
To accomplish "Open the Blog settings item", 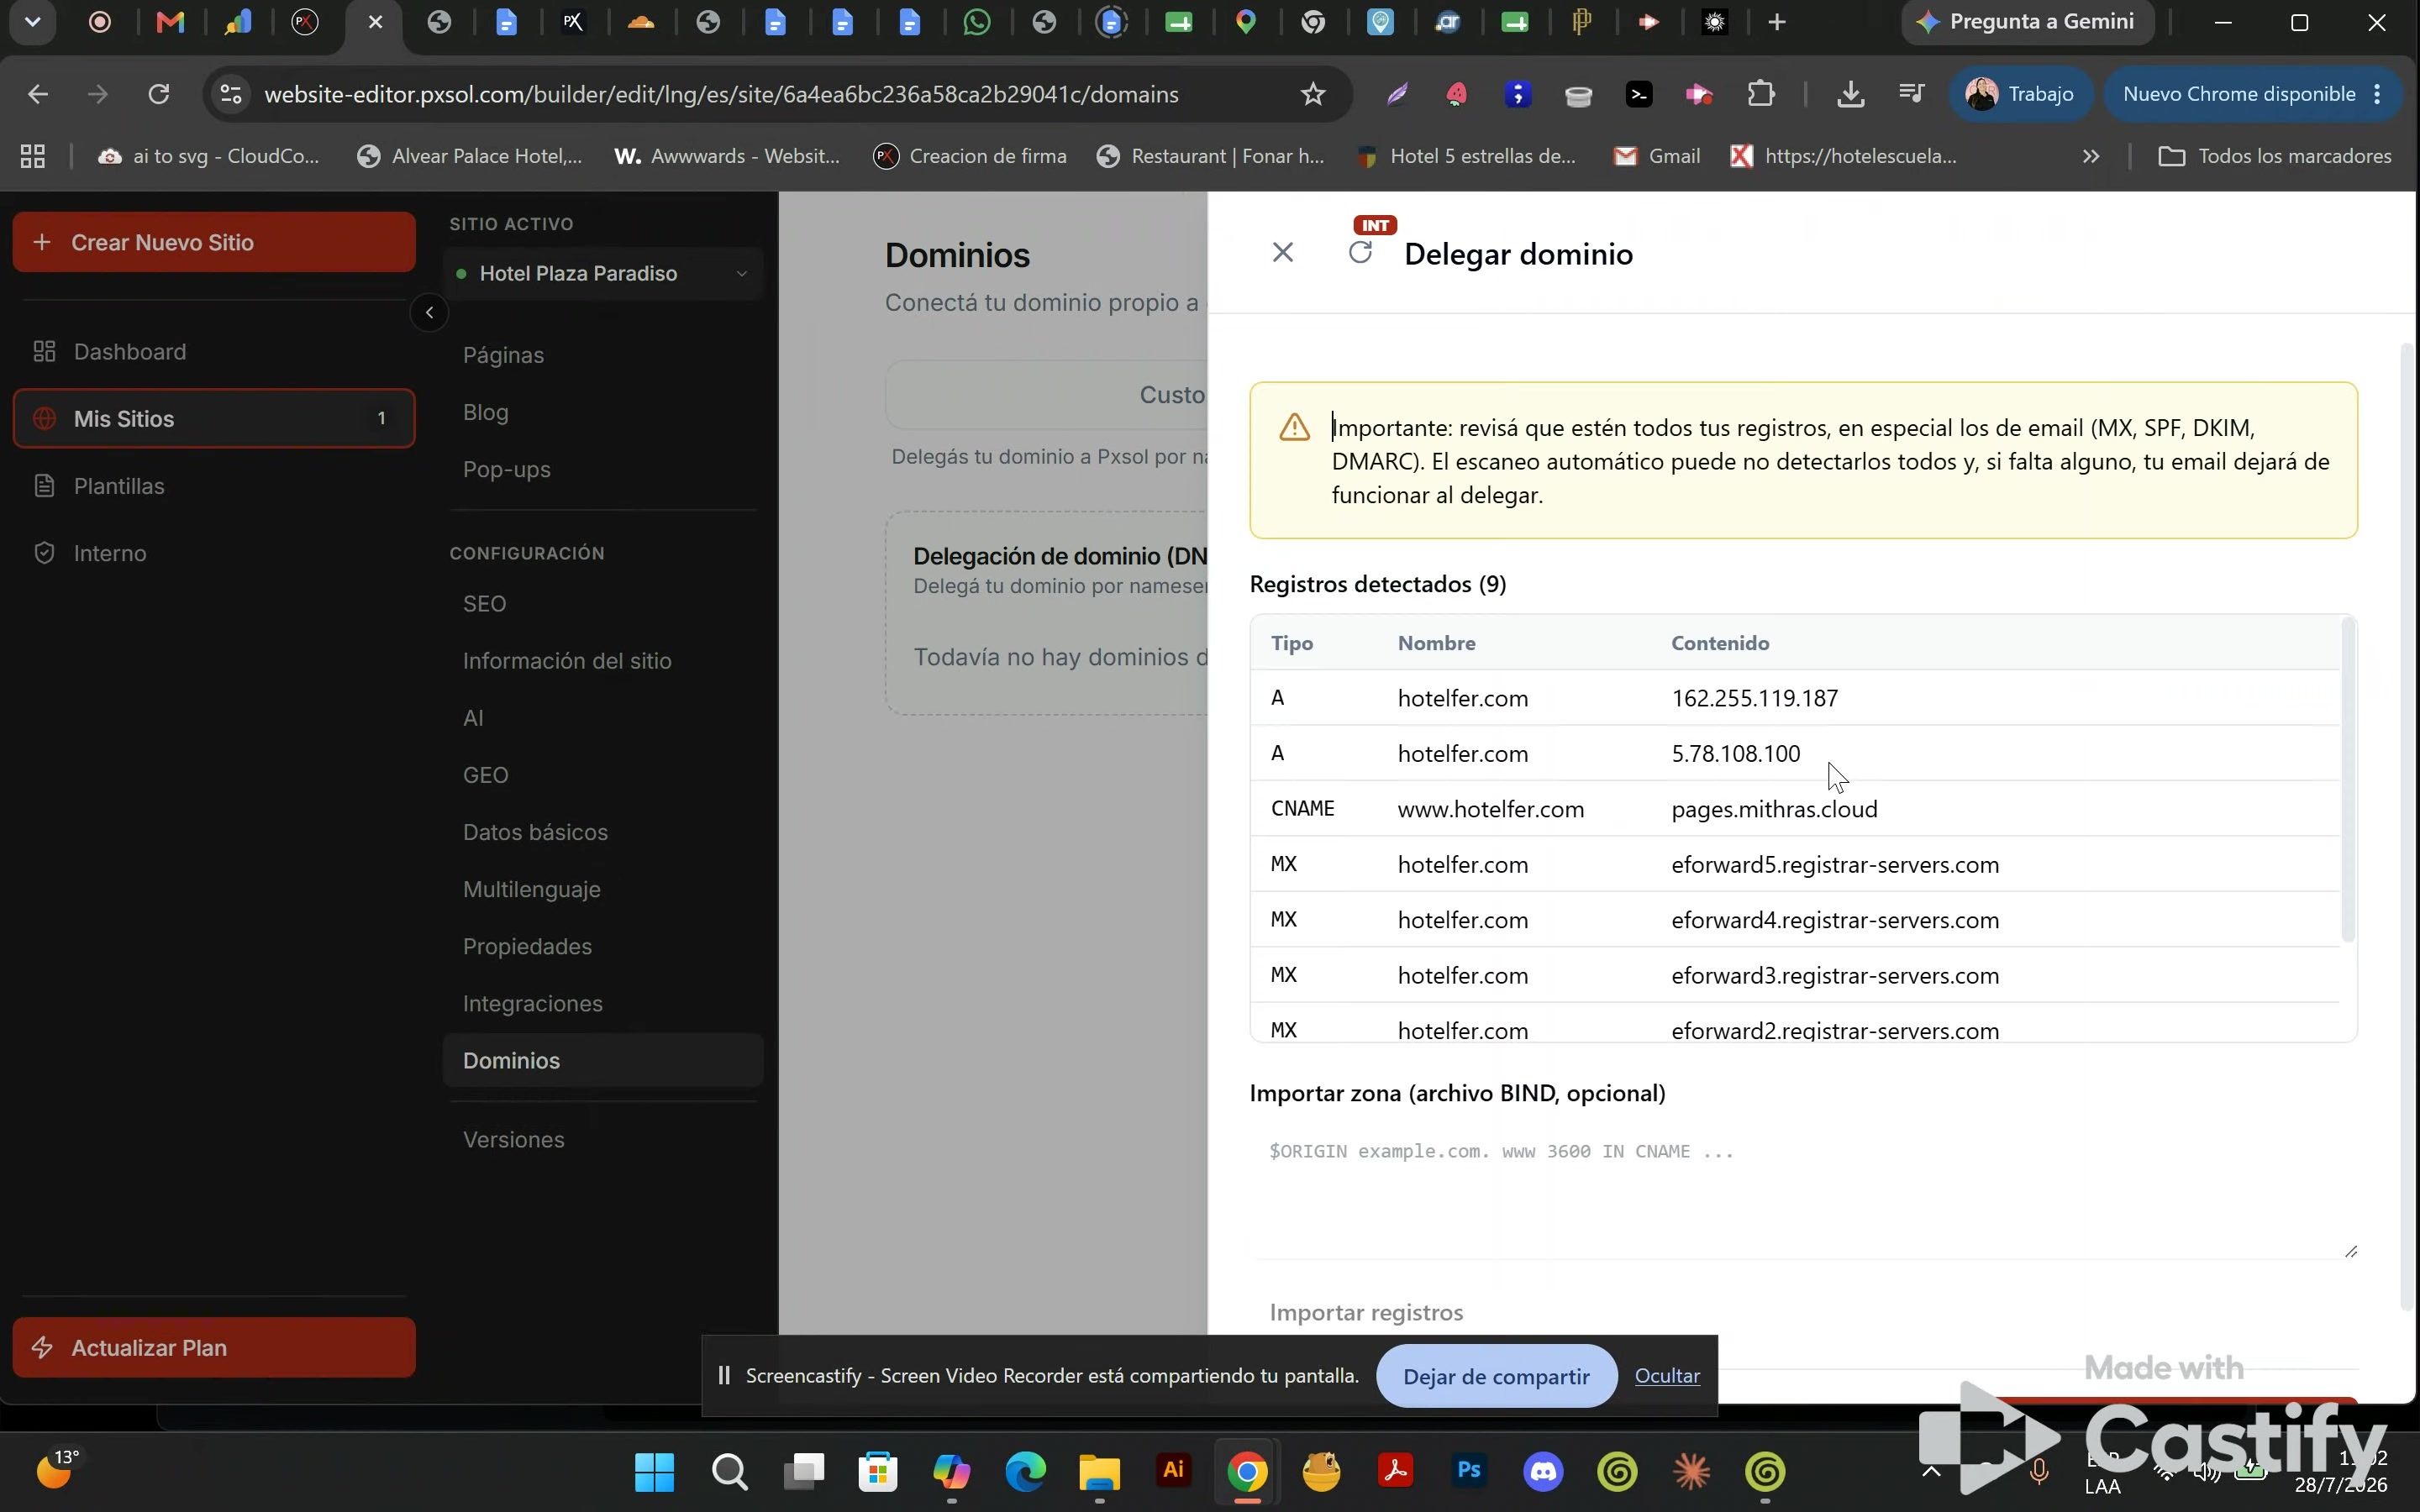I will [x=486, y=412].
